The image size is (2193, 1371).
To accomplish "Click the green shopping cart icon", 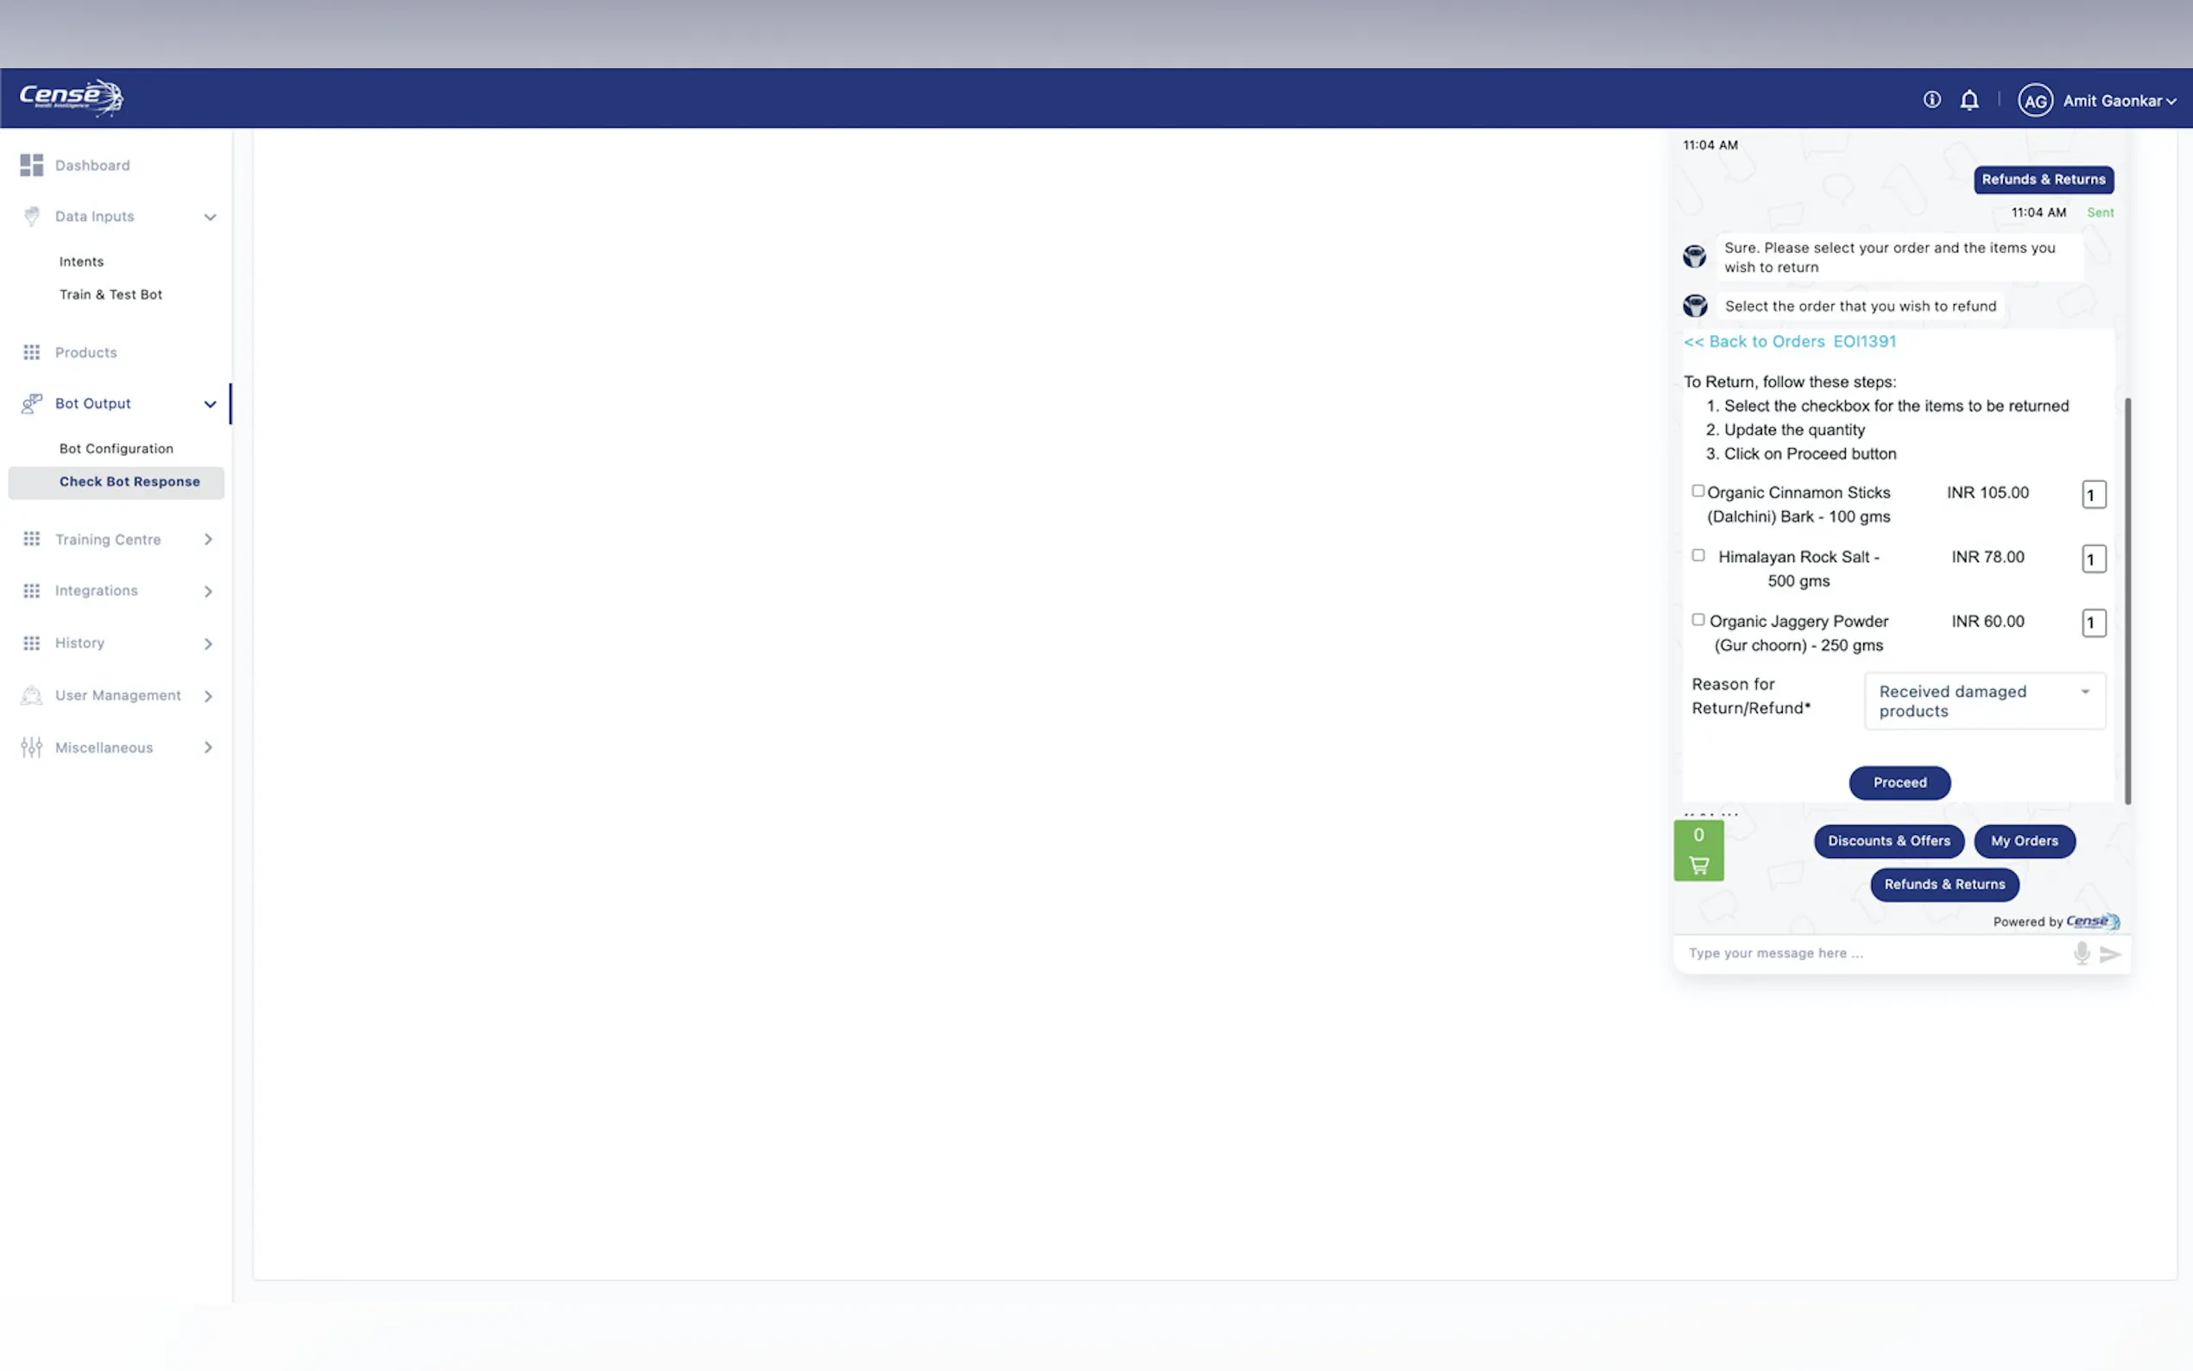I will coord(1698,850).
